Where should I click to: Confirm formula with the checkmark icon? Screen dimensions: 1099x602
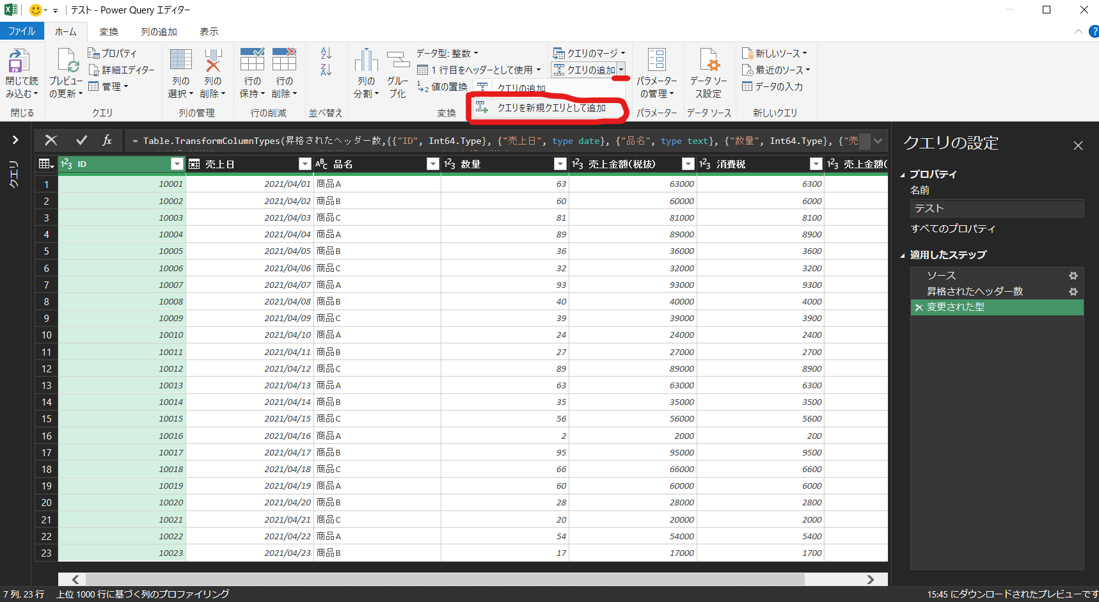[x=81, y=140]
